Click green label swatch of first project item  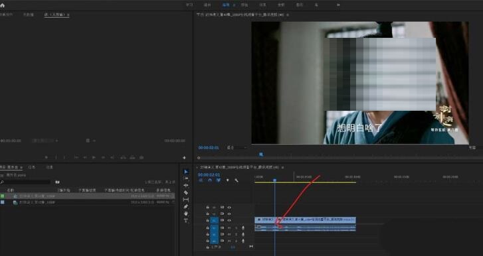click(3, 196)
